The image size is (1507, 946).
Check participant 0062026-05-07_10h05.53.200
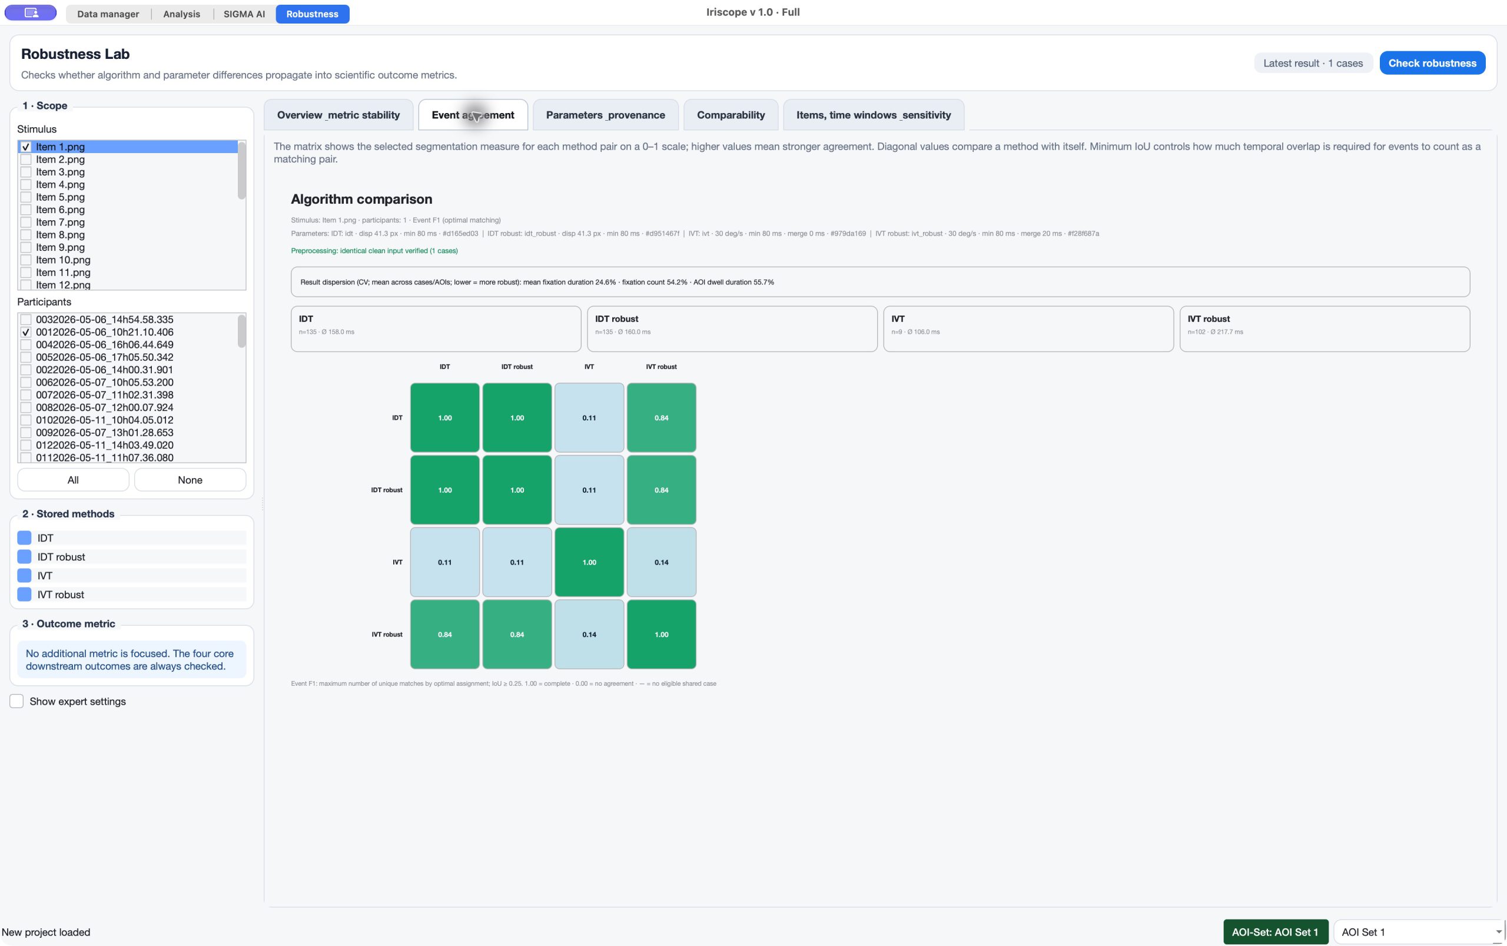tap(26, 382)
